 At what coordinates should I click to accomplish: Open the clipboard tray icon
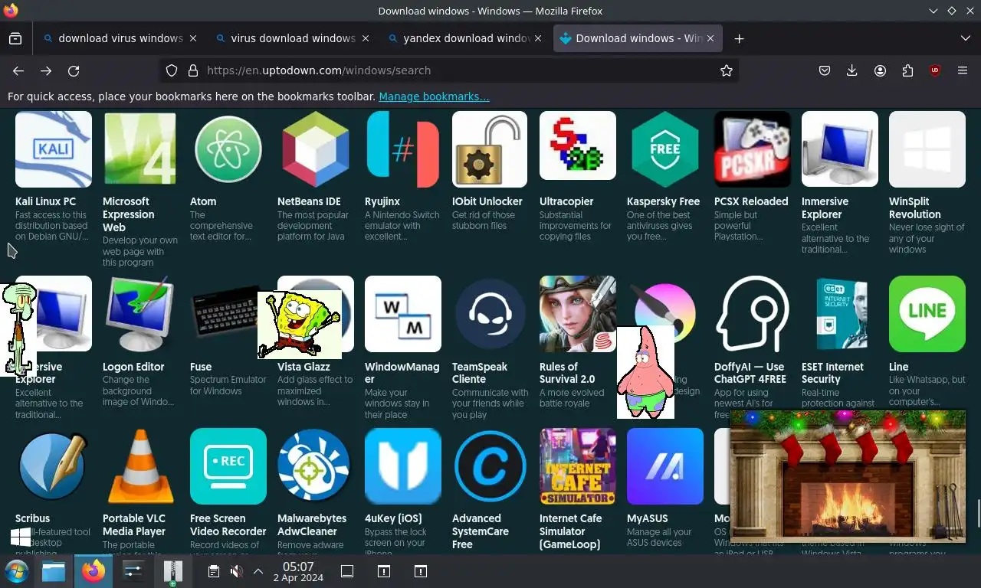pos(214,571)
